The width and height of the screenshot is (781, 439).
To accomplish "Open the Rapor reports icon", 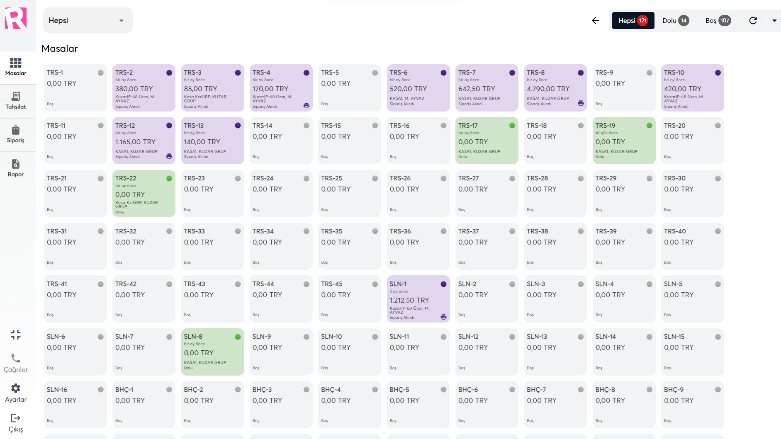I will (16, 168).
